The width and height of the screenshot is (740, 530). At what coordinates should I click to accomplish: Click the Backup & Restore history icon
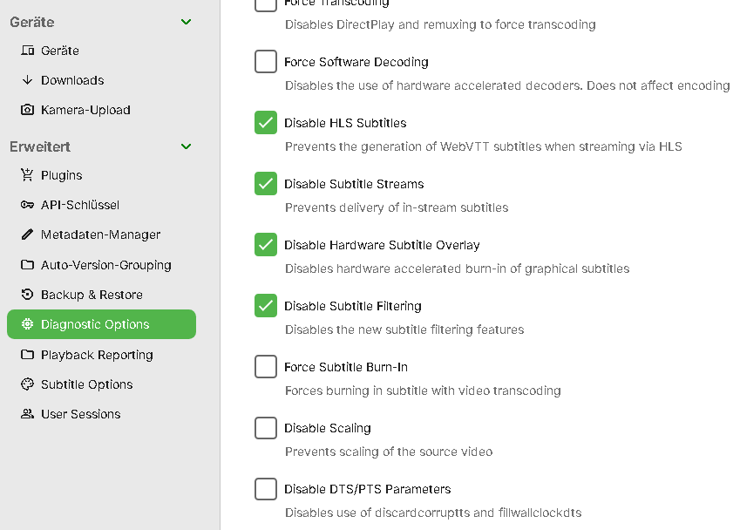pos(27,295)
